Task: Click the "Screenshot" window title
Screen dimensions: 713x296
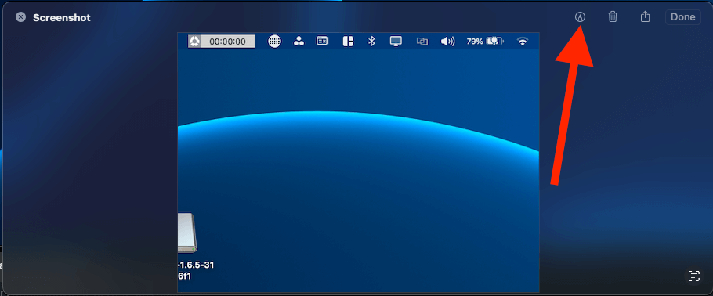Action: pos(62,18)
